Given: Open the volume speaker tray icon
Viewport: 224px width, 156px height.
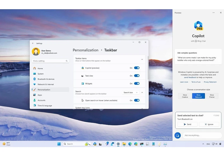Looking at the screenshot, I should (x=216, y=144).
